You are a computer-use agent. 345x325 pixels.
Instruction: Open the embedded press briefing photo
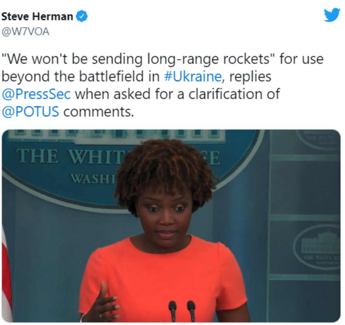click(x=171, y=226)
